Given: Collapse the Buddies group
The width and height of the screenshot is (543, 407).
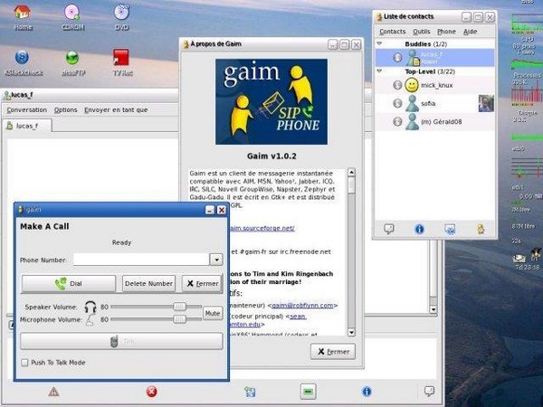Looking at the screenshot, I should pos(380,44).
